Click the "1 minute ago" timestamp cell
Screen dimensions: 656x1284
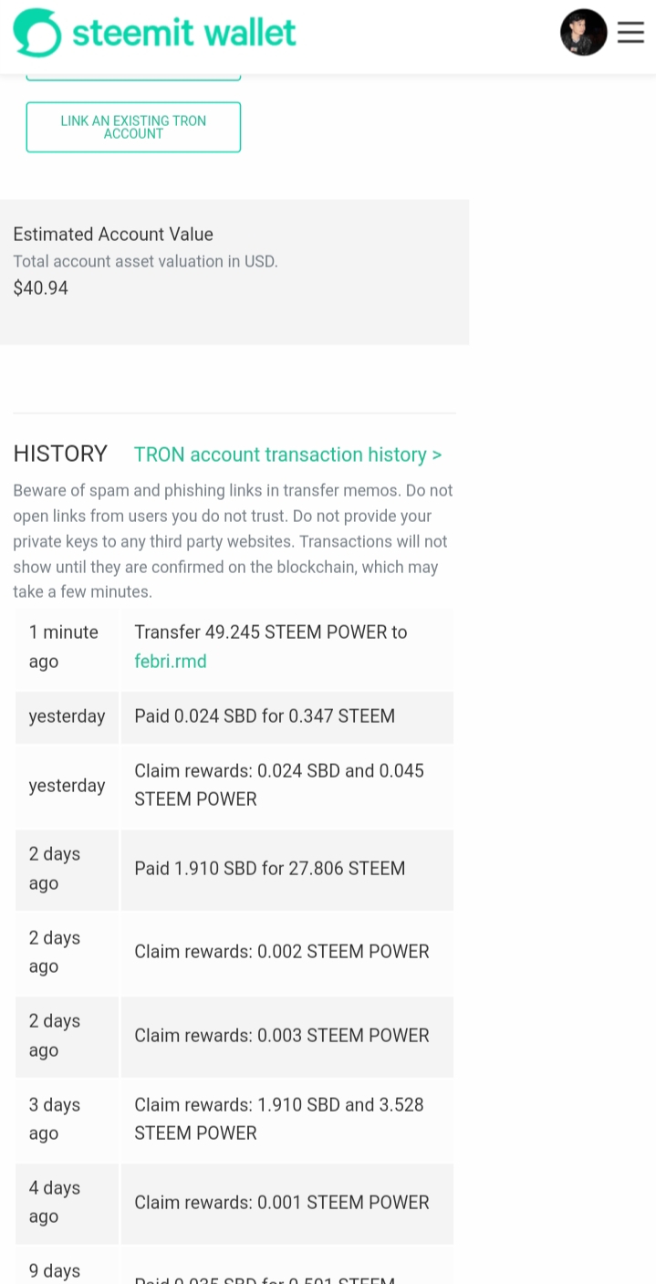tap(63, 646)
